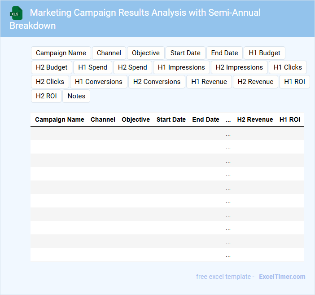This screenshot has width=315, height=295.
Task: Click the H2 Revenue column header
Action: [x=255, y=119]
